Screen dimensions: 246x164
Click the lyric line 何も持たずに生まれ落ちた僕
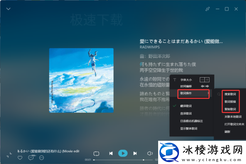coord(168,64)
